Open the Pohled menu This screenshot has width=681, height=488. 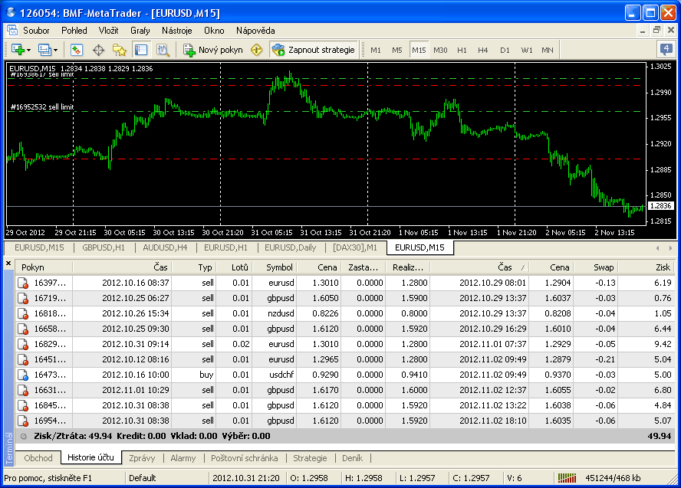click(74, 31)
